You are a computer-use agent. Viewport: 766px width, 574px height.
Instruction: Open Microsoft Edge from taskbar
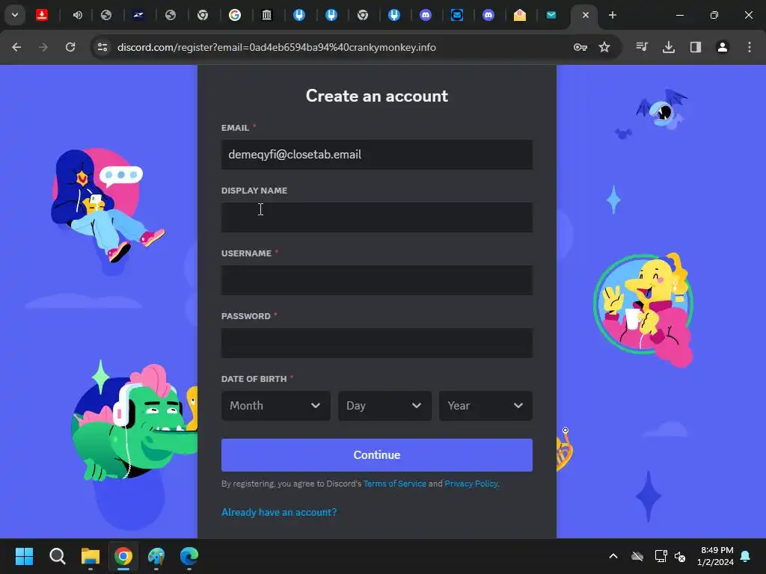click(x=189, y=556)
